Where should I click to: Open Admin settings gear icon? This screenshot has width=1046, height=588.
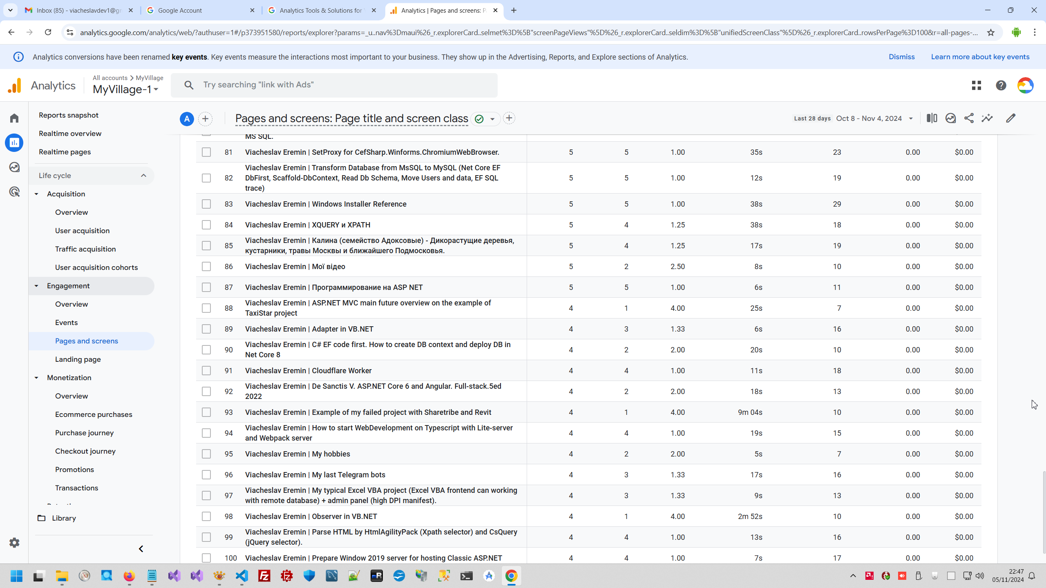(x=14, y=543)
